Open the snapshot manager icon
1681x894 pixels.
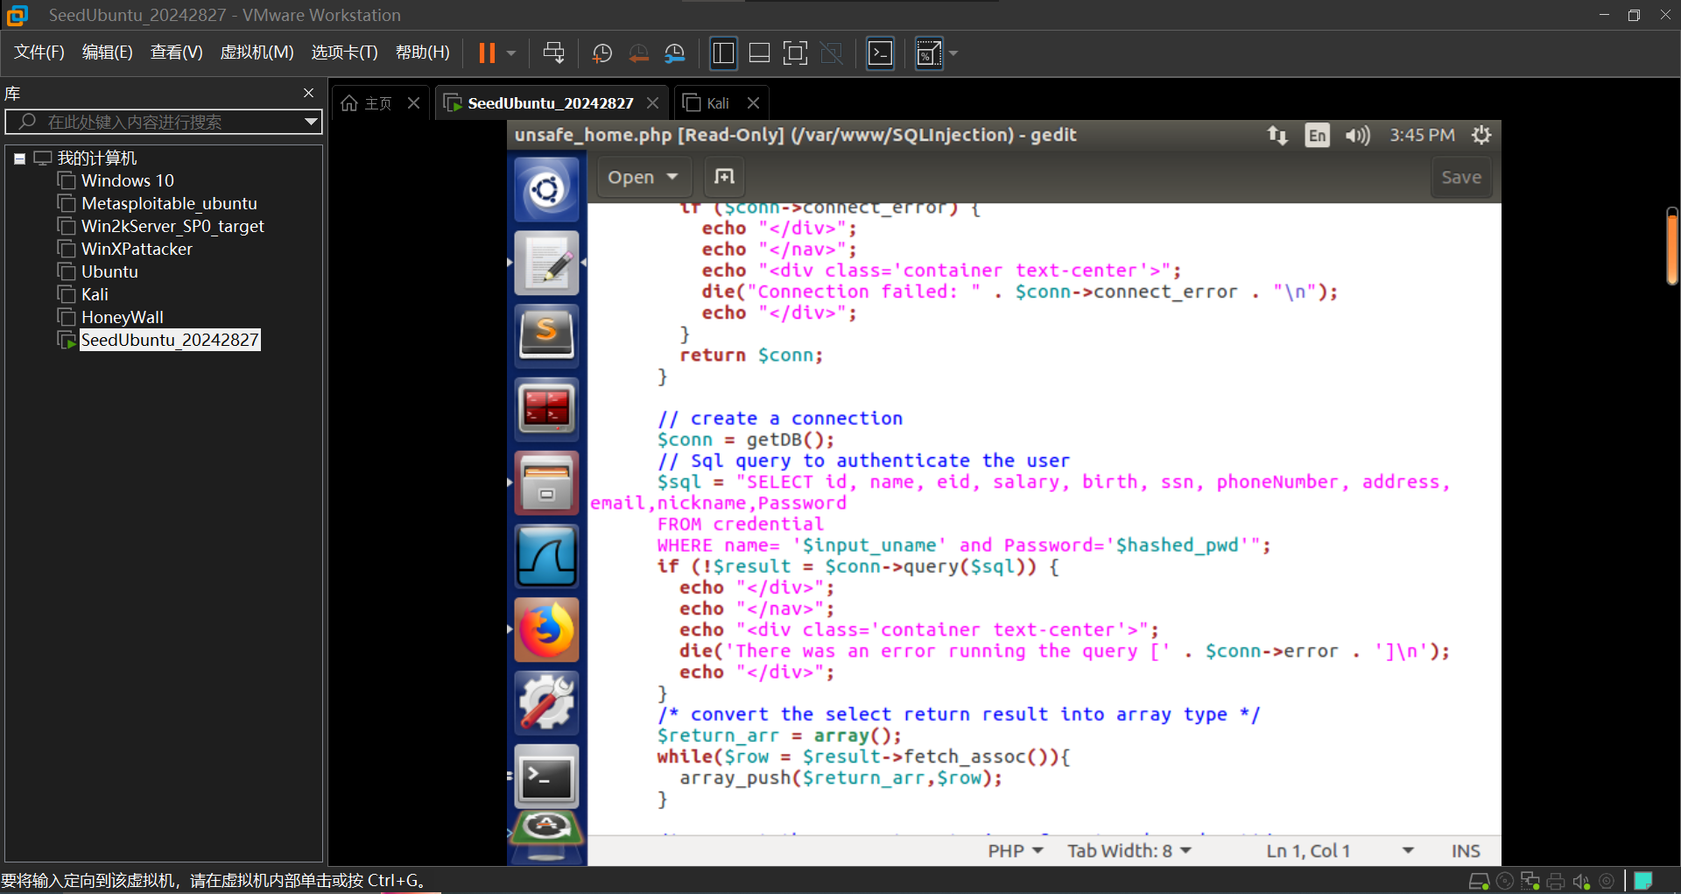pyautogui.click(x=674, y=53)
